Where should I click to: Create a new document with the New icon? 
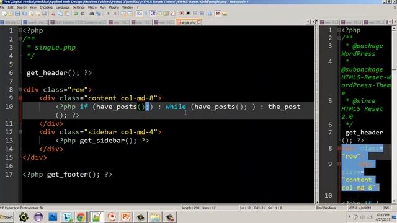click(x=4, y=14)
